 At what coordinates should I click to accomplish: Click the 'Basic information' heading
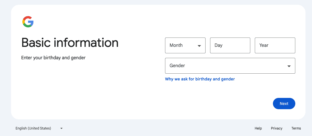70,43
